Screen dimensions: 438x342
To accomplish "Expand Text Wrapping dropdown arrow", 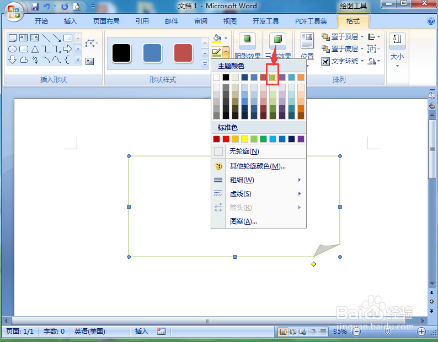I will click(362, 61).
